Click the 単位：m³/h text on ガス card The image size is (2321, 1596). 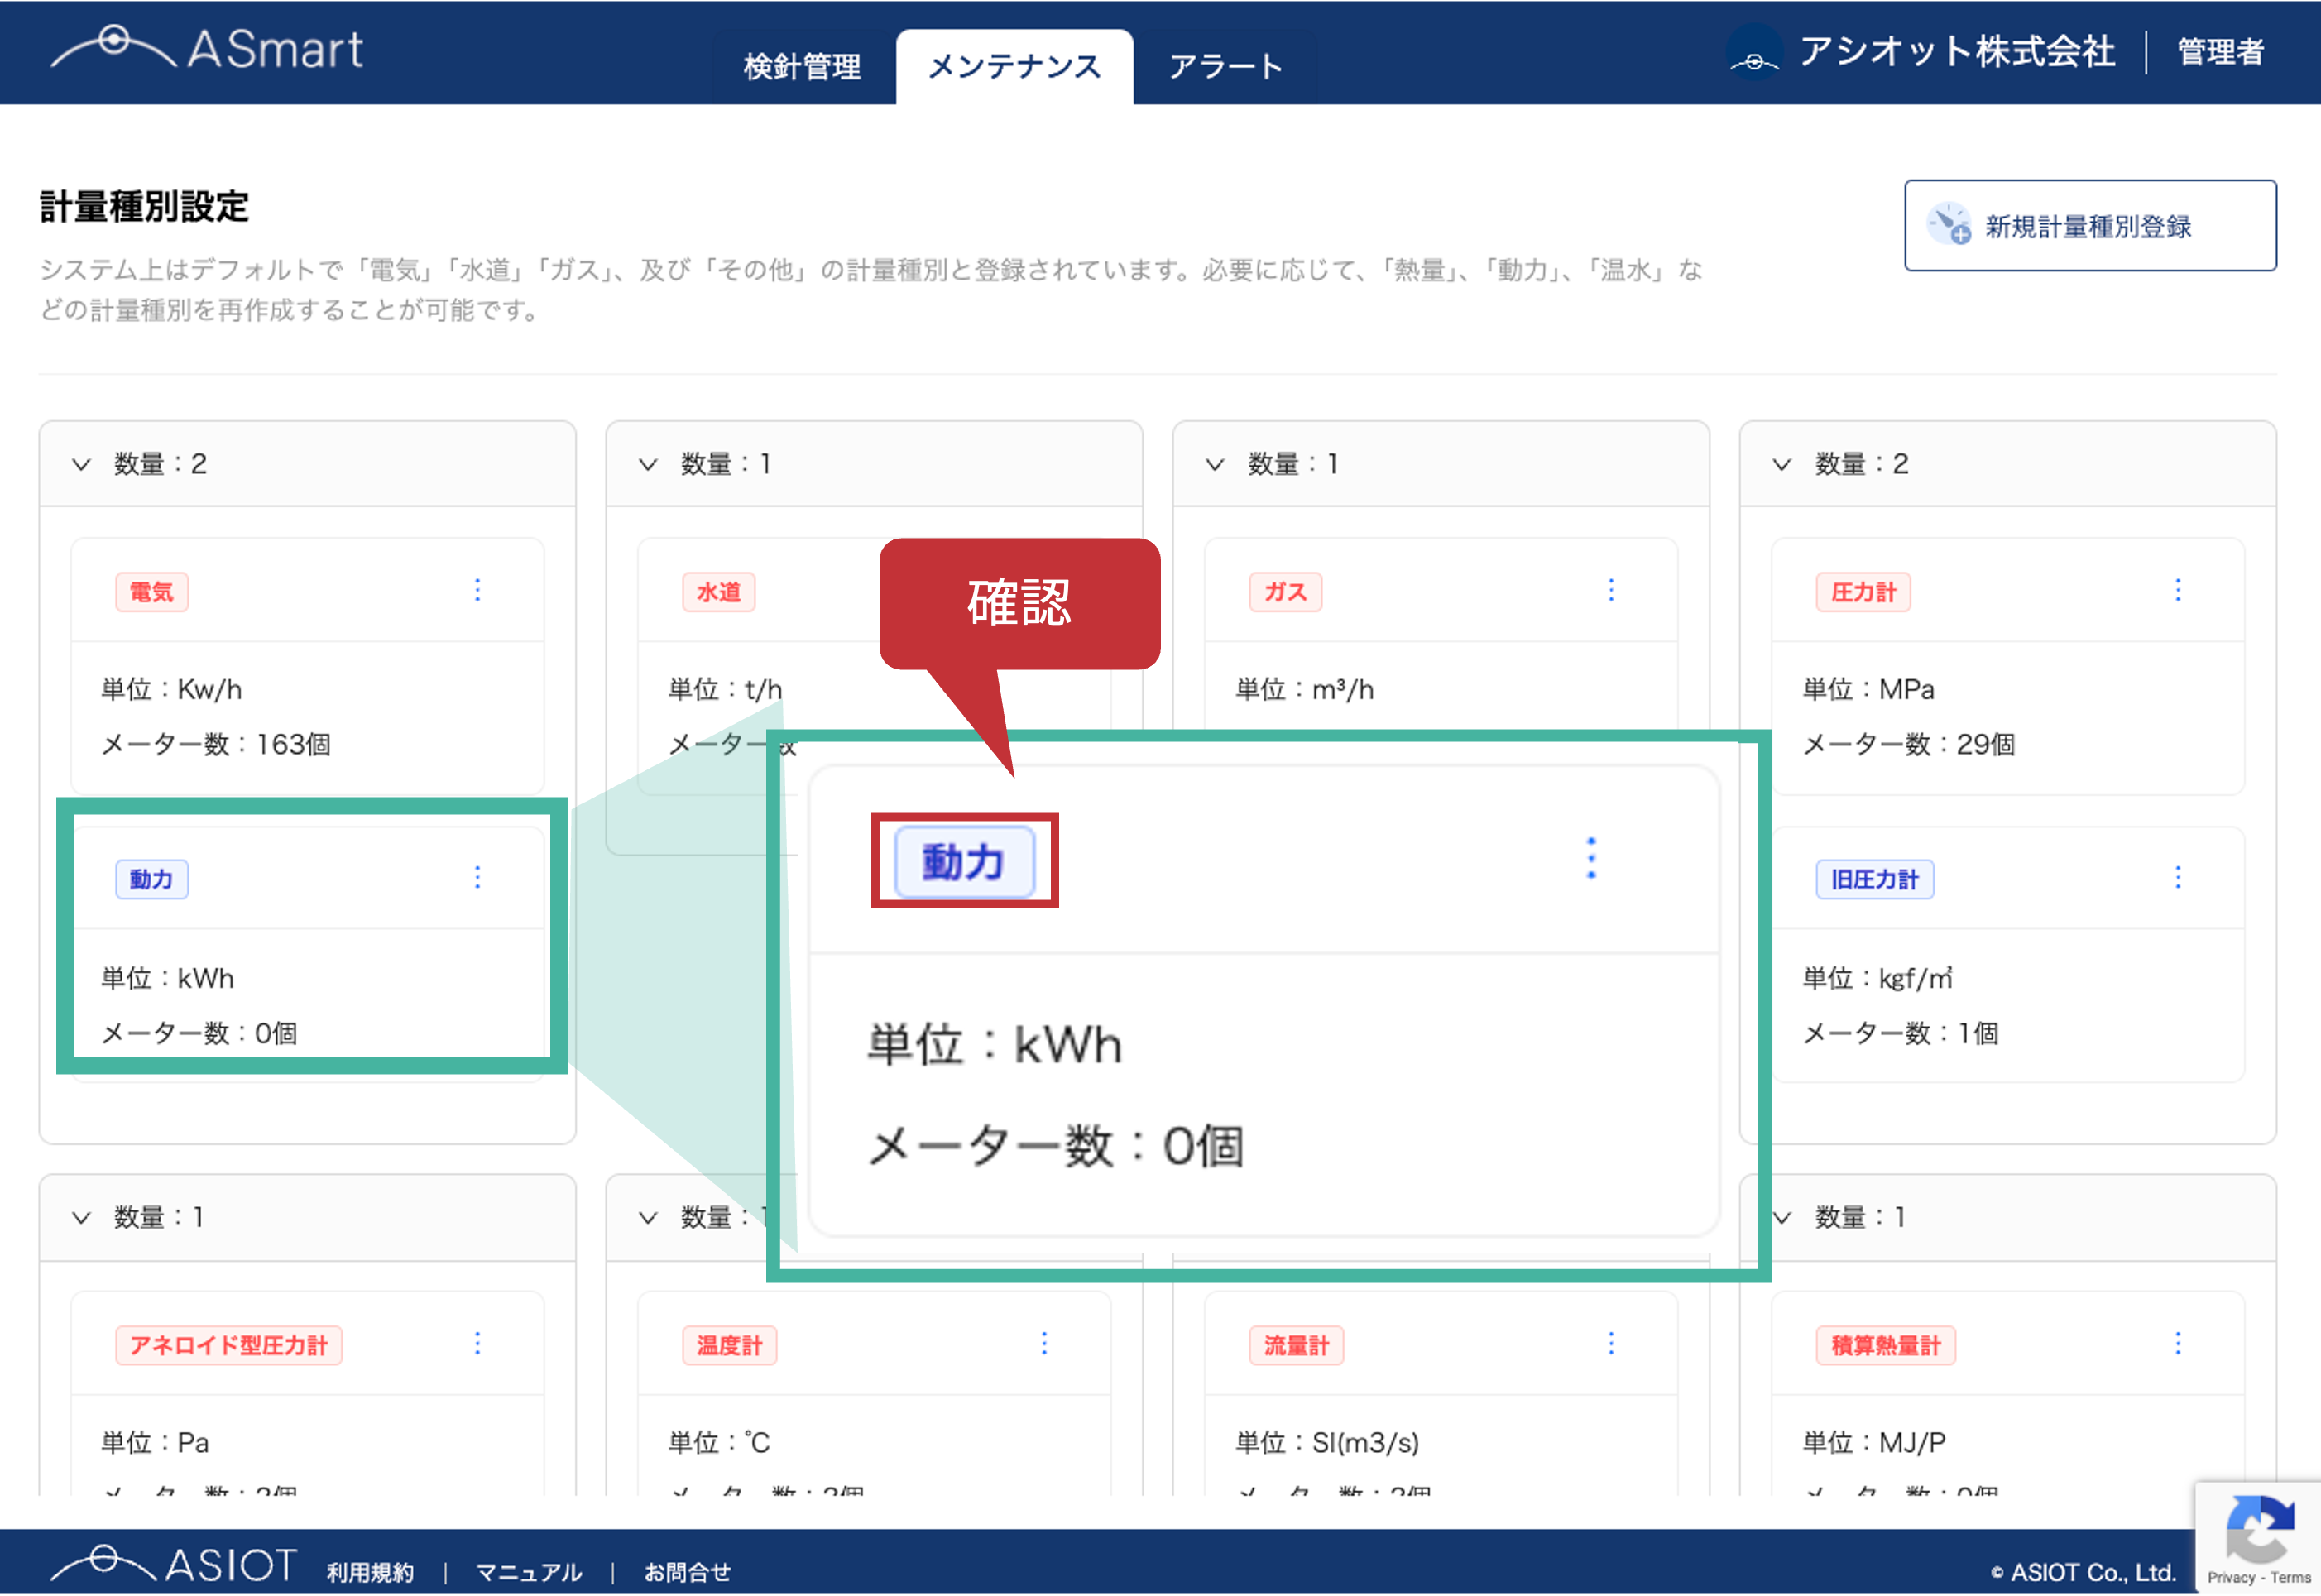[1305, 690]
